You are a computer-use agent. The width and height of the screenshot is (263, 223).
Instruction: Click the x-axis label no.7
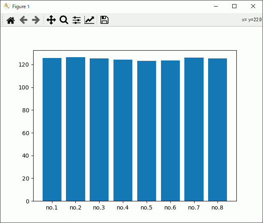194,207
